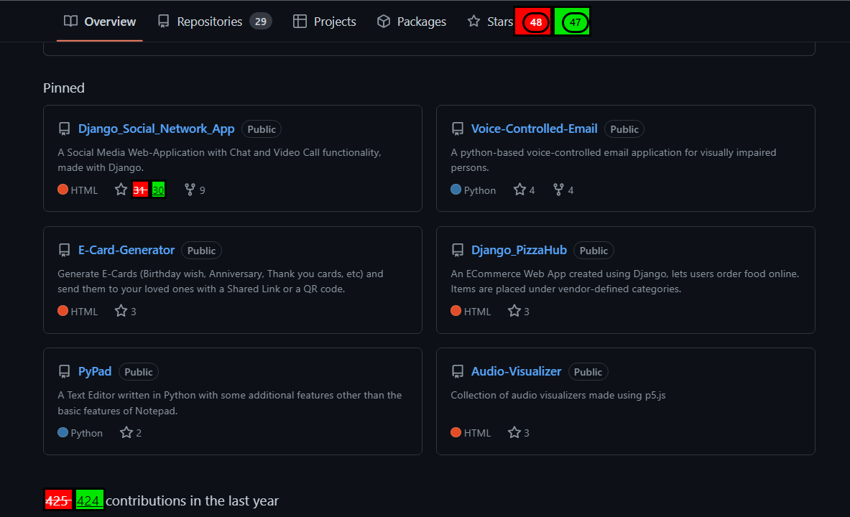
Task: Click Public badge of Django_Social_Network_App
Action: click(x=262, y=129)
